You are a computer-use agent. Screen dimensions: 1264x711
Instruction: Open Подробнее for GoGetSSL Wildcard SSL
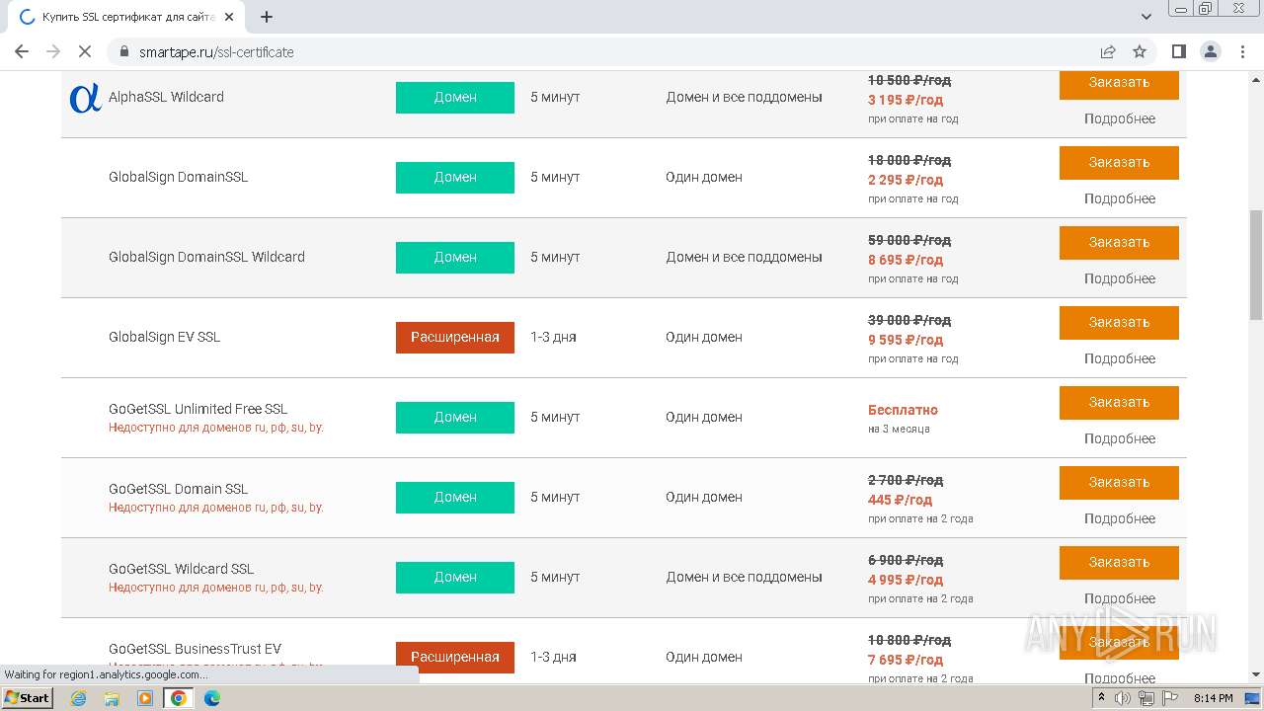click(1119, 598)
